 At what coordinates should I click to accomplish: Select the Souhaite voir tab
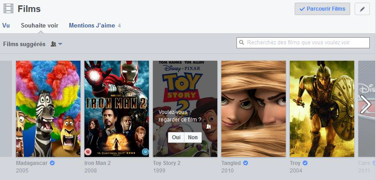point(40,25)
